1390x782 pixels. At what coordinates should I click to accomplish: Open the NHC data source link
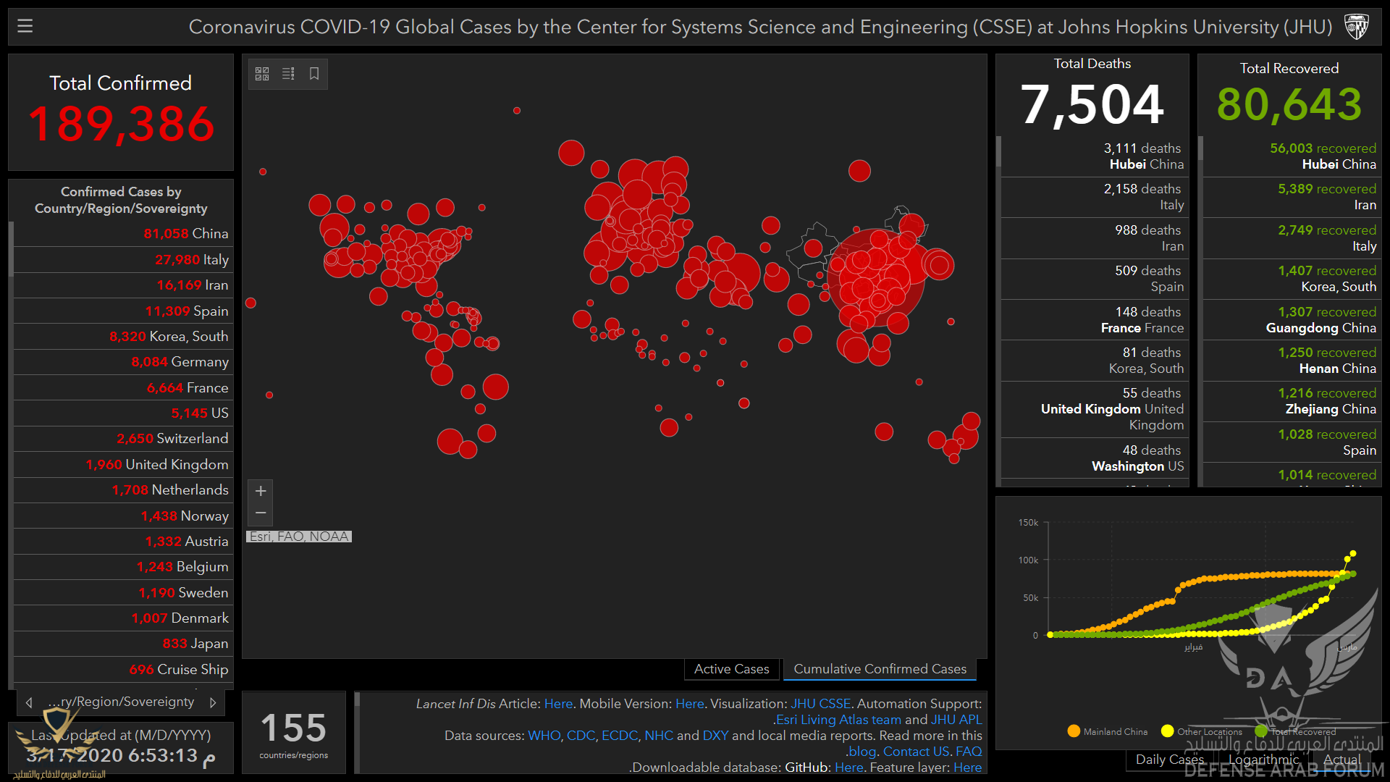(659, 736)
